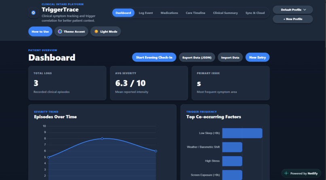Click the "Low Sleep (<6h)" label
Screen dimensions: 326x180
point(210,133)
